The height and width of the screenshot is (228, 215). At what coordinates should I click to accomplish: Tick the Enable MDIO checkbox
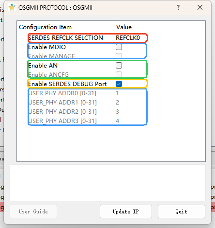119,47
